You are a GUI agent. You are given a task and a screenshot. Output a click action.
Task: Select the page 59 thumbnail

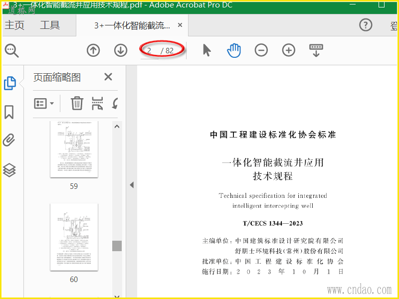click(x=74, y=149)
